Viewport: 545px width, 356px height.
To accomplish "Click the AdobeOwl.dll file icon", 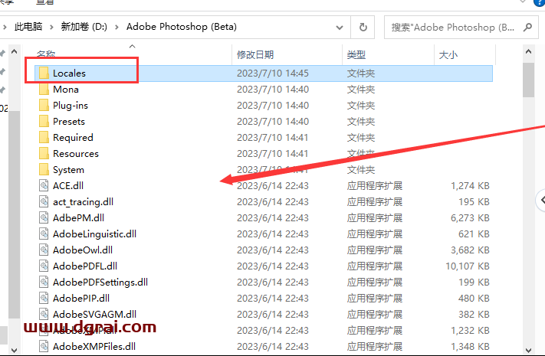I will coord(44,250).
